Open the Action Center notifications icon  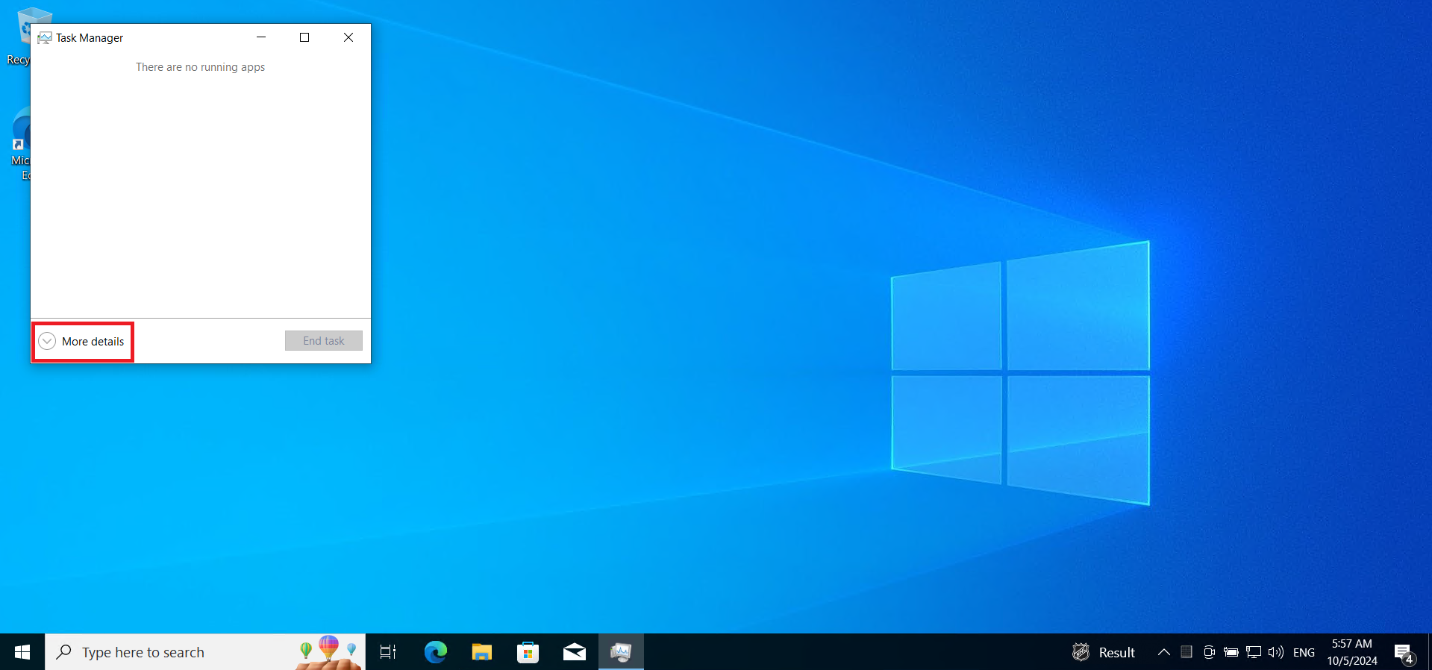(1404, 653)
